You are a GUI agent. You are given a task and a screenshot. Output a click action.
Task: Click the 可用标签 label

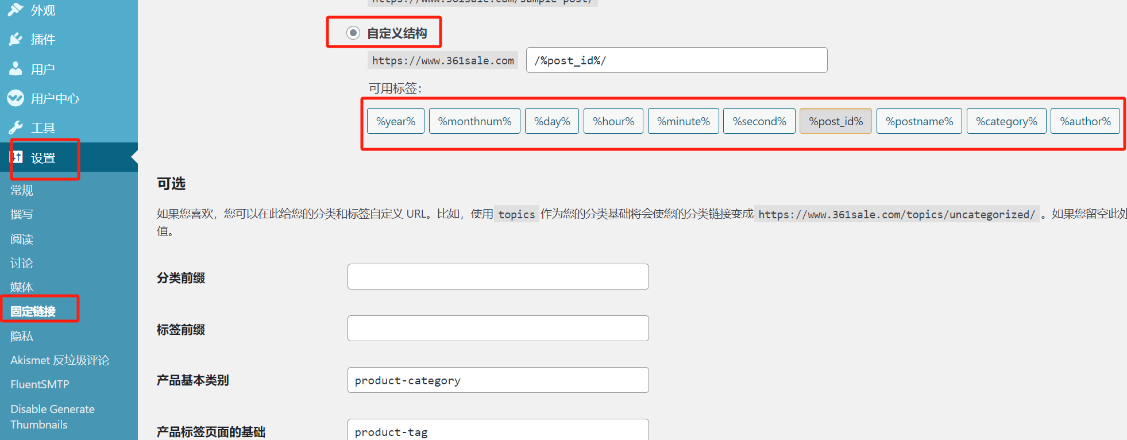pos(395,88)
